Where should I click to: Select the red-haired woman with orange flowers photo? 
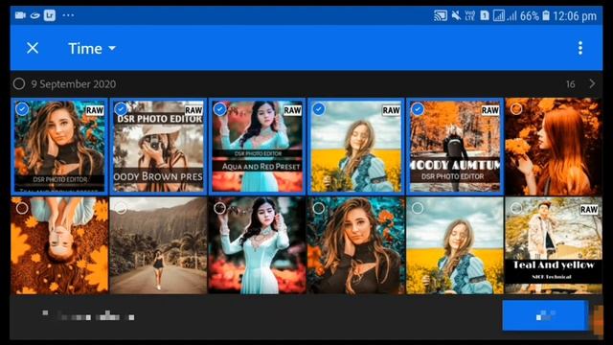[x=516, y=108]
